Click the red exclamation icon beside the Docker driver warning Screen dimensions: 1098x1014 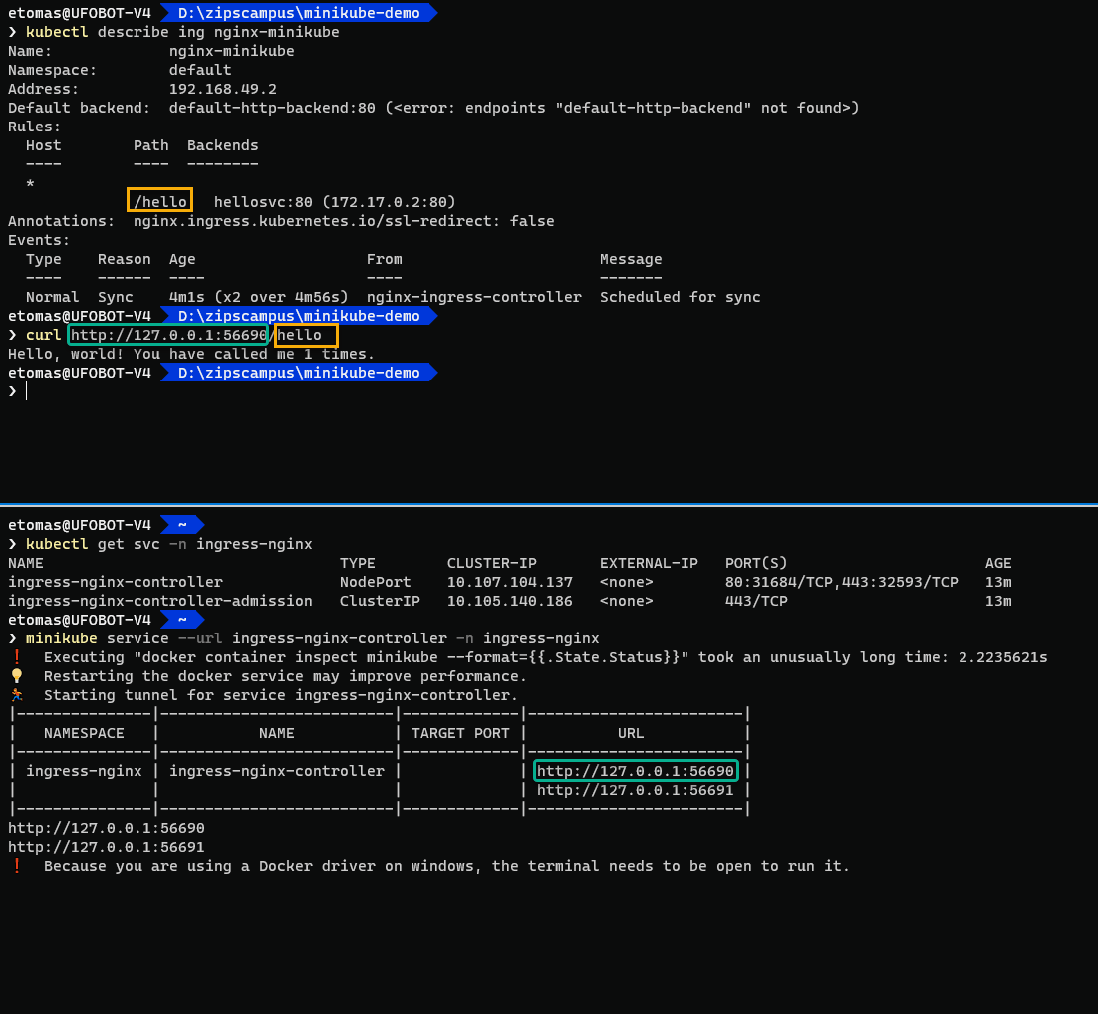(16, 866)
